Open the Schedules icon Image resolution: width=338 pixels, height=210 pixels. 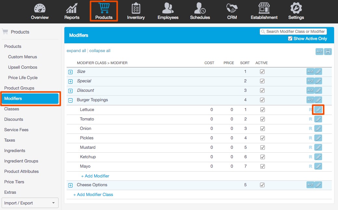[x=200, y=8]
